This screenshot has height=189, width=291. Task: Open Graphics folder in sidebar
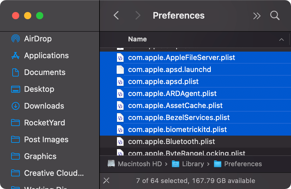coord(40,156)
